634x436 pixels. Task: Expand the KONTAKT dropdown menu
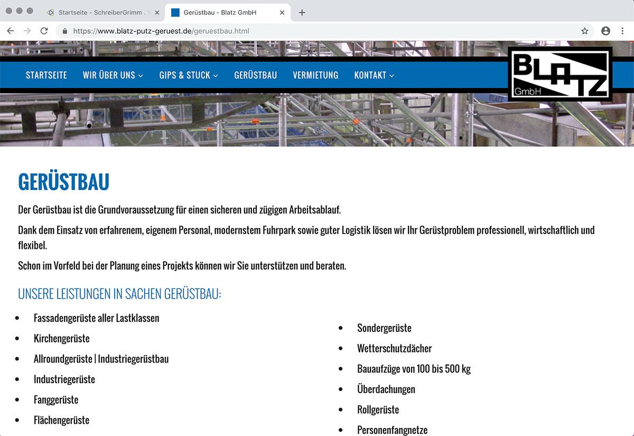[374, 75]
